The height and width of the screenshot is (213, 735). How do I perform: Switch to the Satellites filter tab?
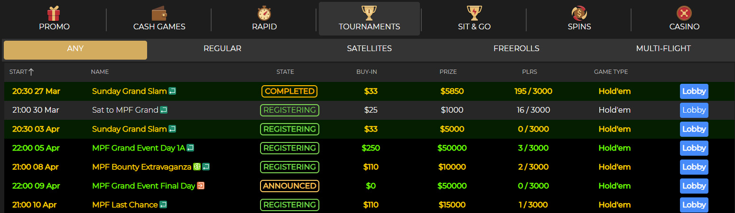tap(369, 48)
